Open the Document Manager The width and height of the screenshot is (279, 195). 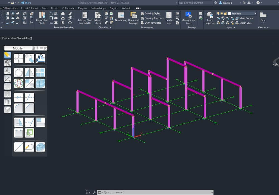tap(134, 18)
